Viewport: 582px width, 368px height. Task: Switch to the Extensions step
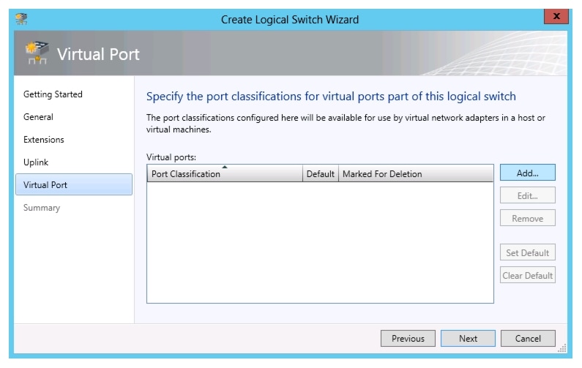43,140
